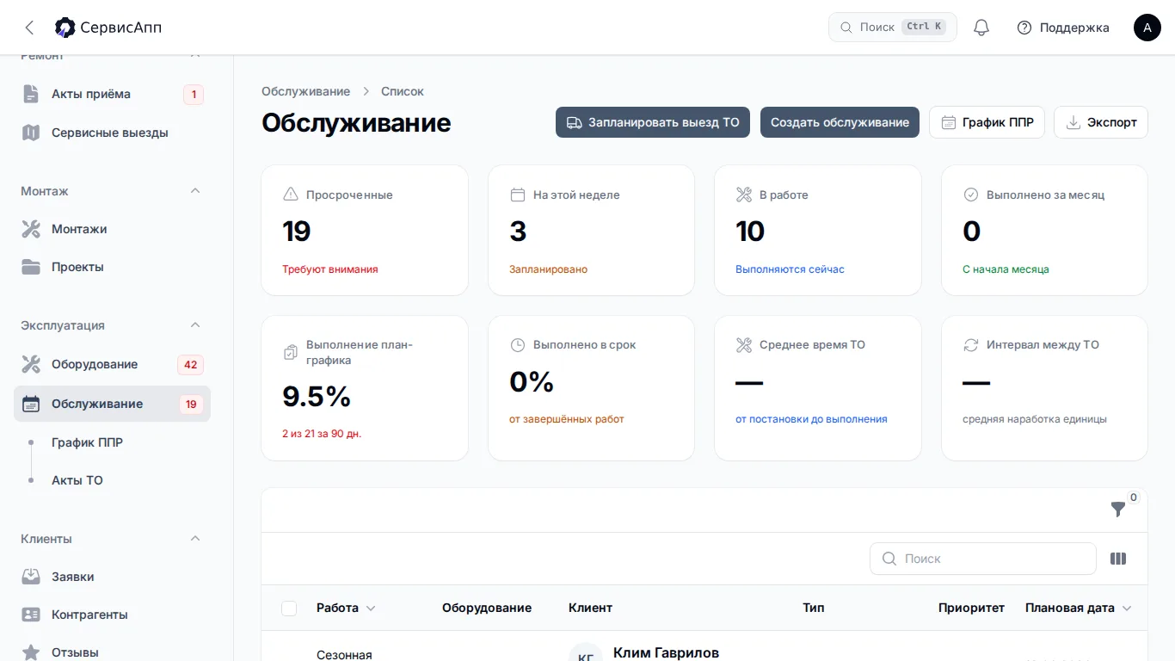Click Требуют внимания text on card
The width and height of the screenshot is (1175, 661).
tap(330, 269)
